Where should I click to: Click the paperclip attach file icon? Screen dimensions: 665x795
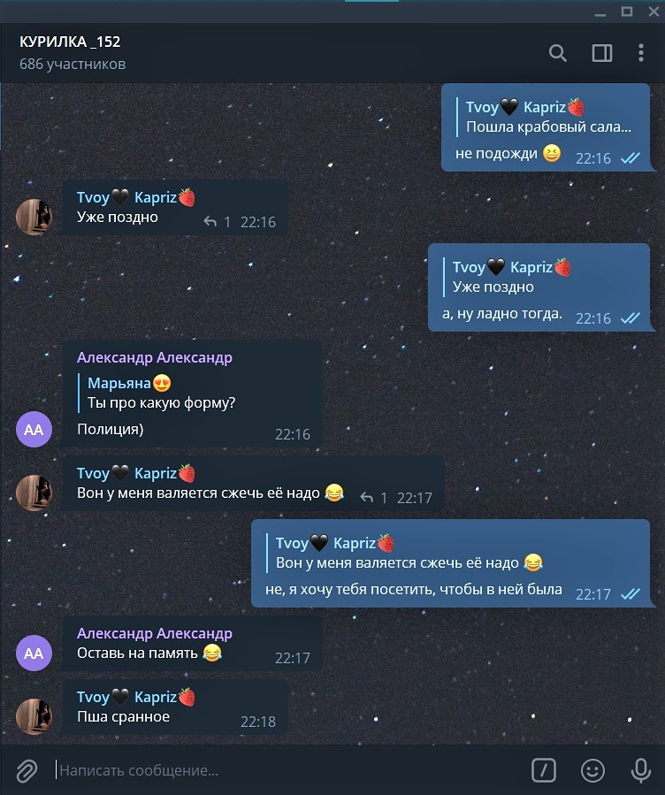(x=27, y=770)
